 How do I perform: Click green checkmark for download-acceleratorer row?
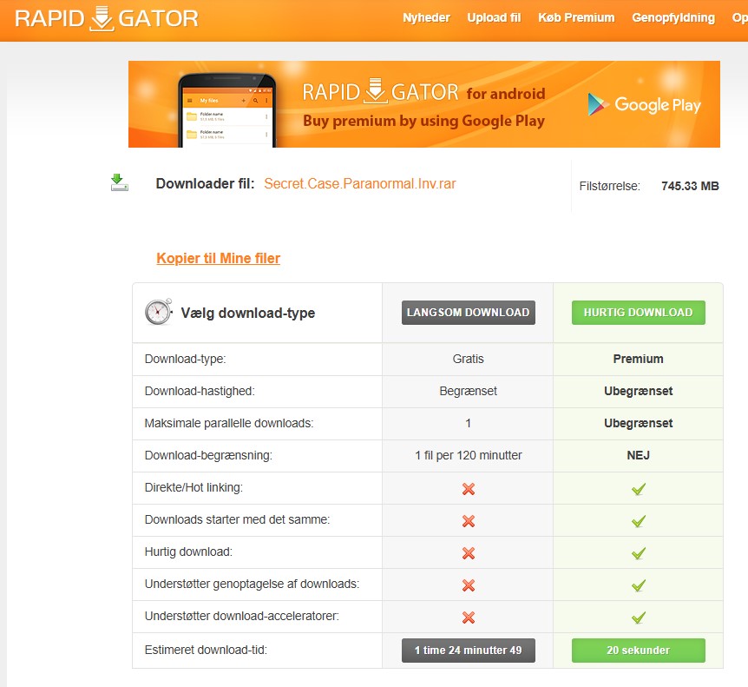point(639,618)
